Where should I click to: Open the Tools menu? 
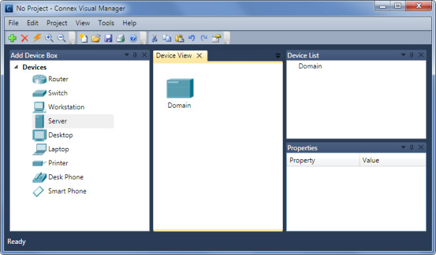tap(106, 23)
